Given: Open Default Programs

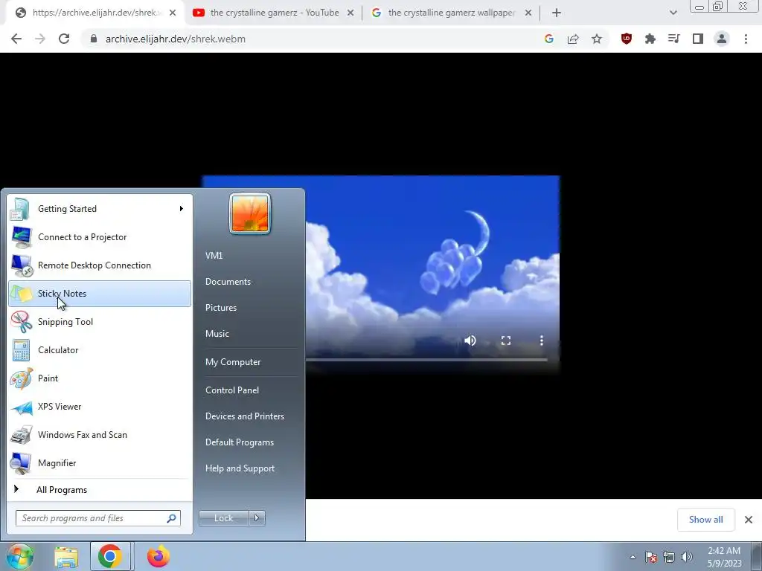Looking at the screenshot, I should point(240,442).
